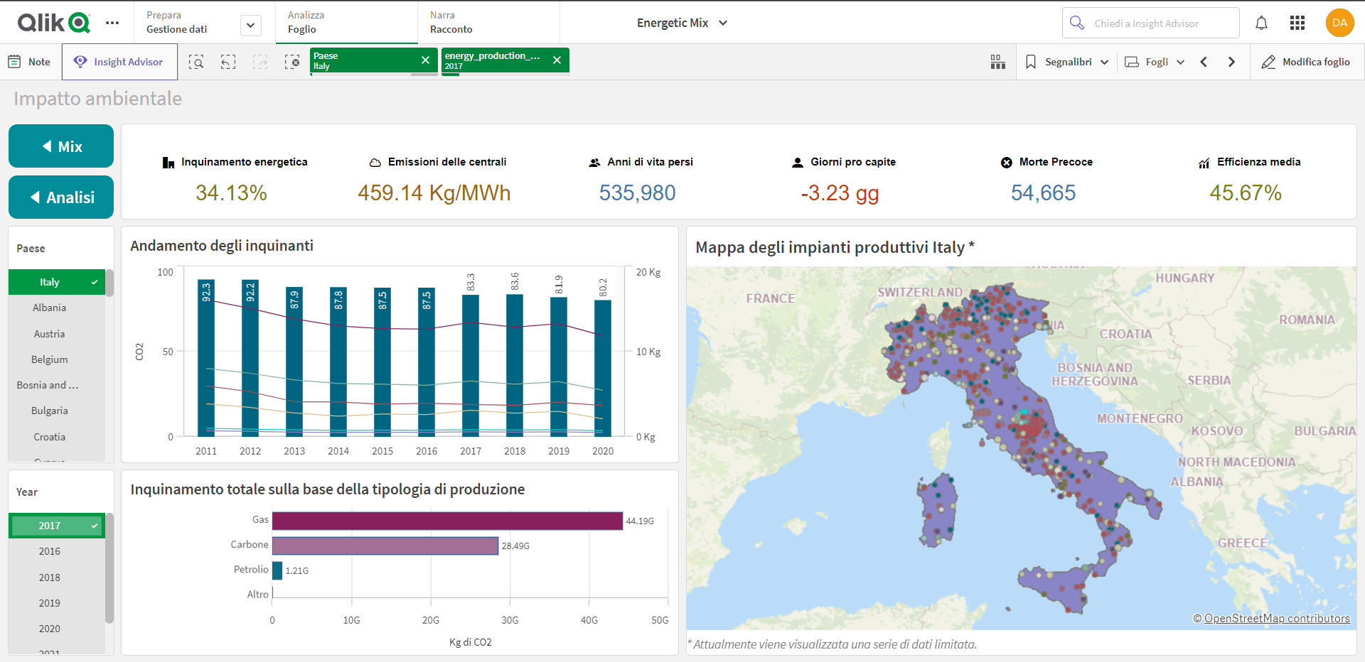Click the Mix navigation button

61,146
